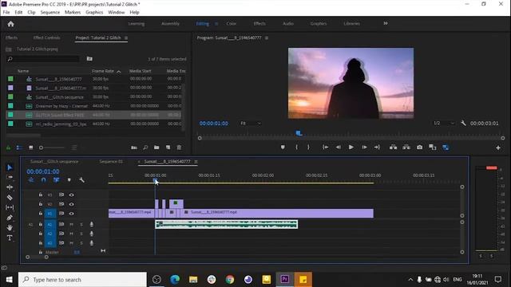Select the Track Select Forward tool

(10, 177)
